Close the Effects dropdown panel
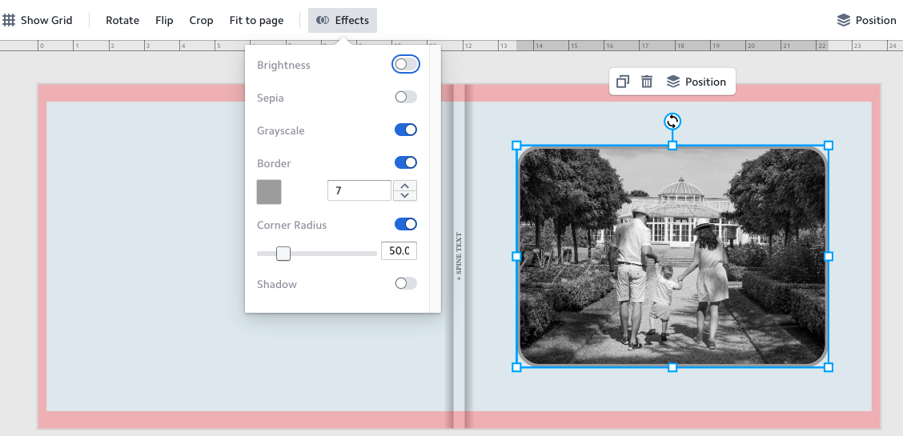 (343, 20)
